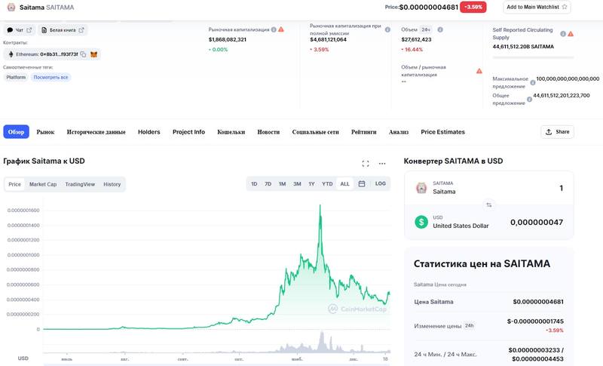Copy the Ethereum contract address
Viewport: 603px width, 366px height.
pos(83,54)
